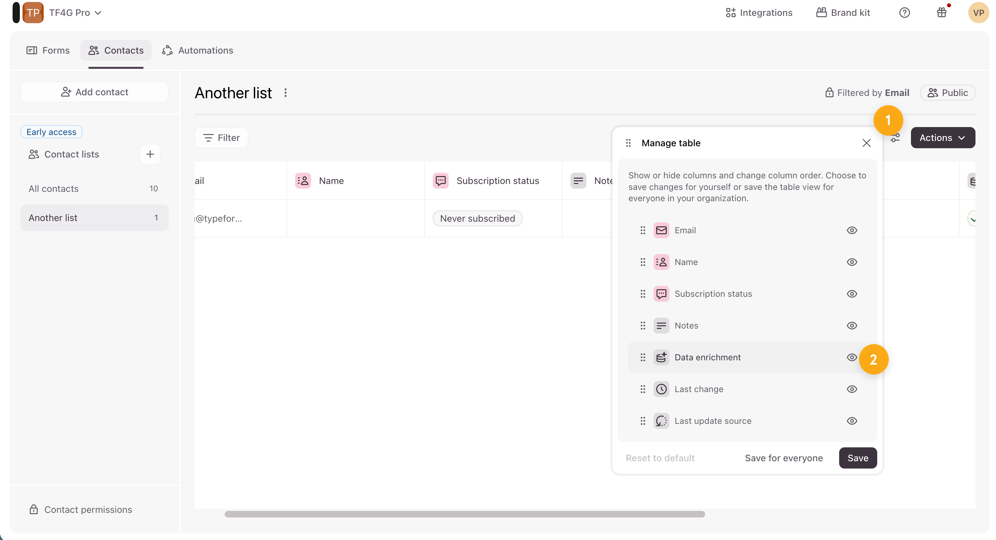Open the three-dot menu next to Another list
Screen dimensions: 996x540
coord(285,93)
